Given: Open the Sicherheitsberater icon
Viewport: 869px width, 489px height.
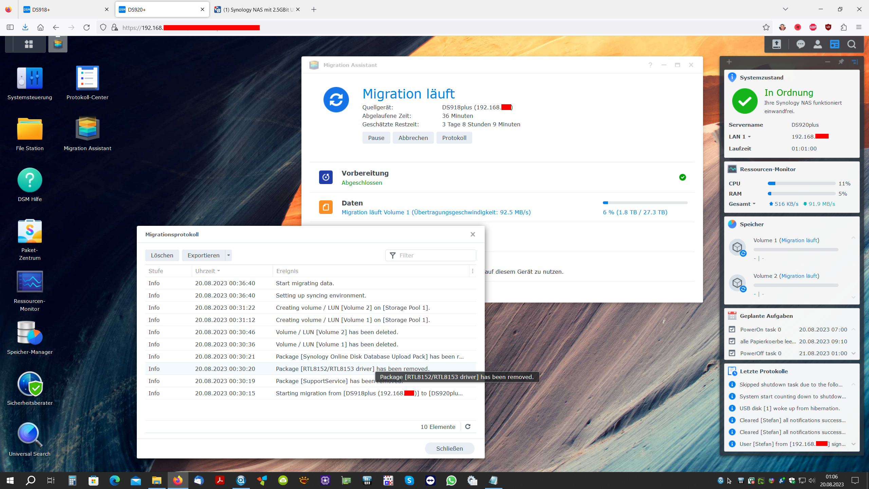Looking at the screenshot, I should click(x=30, y=384).
